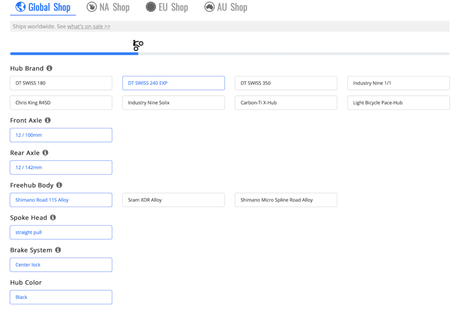Screen dimensions: 458x309
Task: Pick the Chris King R45D hub
Action: pos(61,103)
